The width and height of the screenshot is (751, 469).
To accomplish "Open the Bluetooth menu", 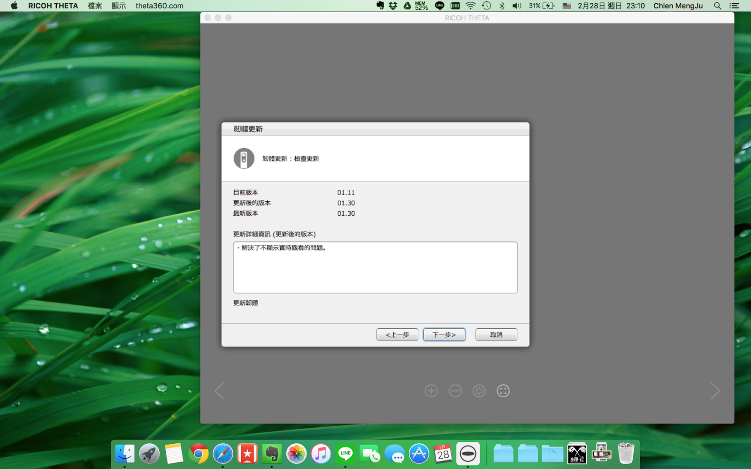I will point(502,6).
